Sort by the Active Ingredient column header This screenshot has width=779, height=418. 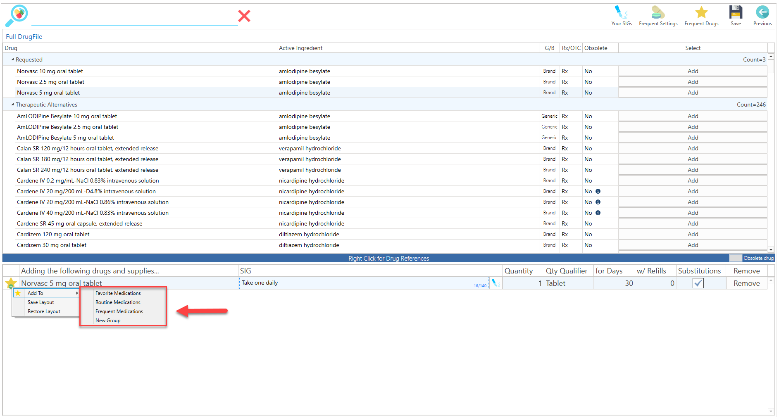(x=408, y=48)
